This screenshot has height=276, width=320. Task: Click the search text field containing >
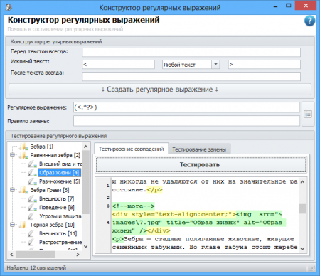point(265,65)
